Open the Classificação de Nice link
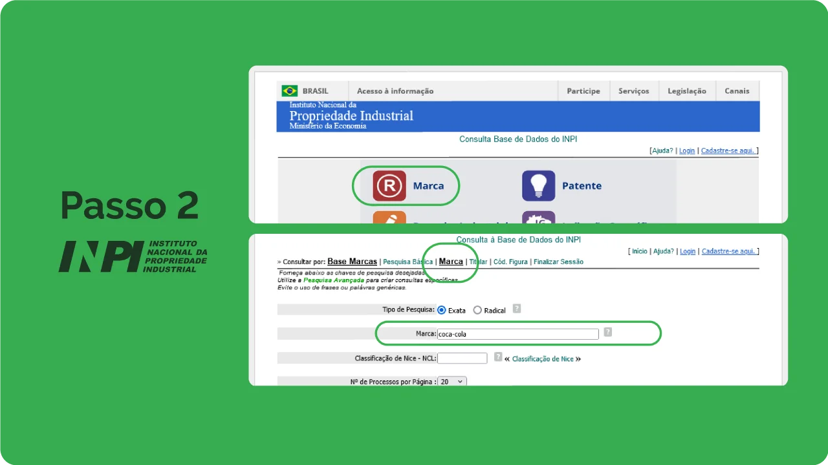This screenshot has width=828, height=465. [543, 359]
